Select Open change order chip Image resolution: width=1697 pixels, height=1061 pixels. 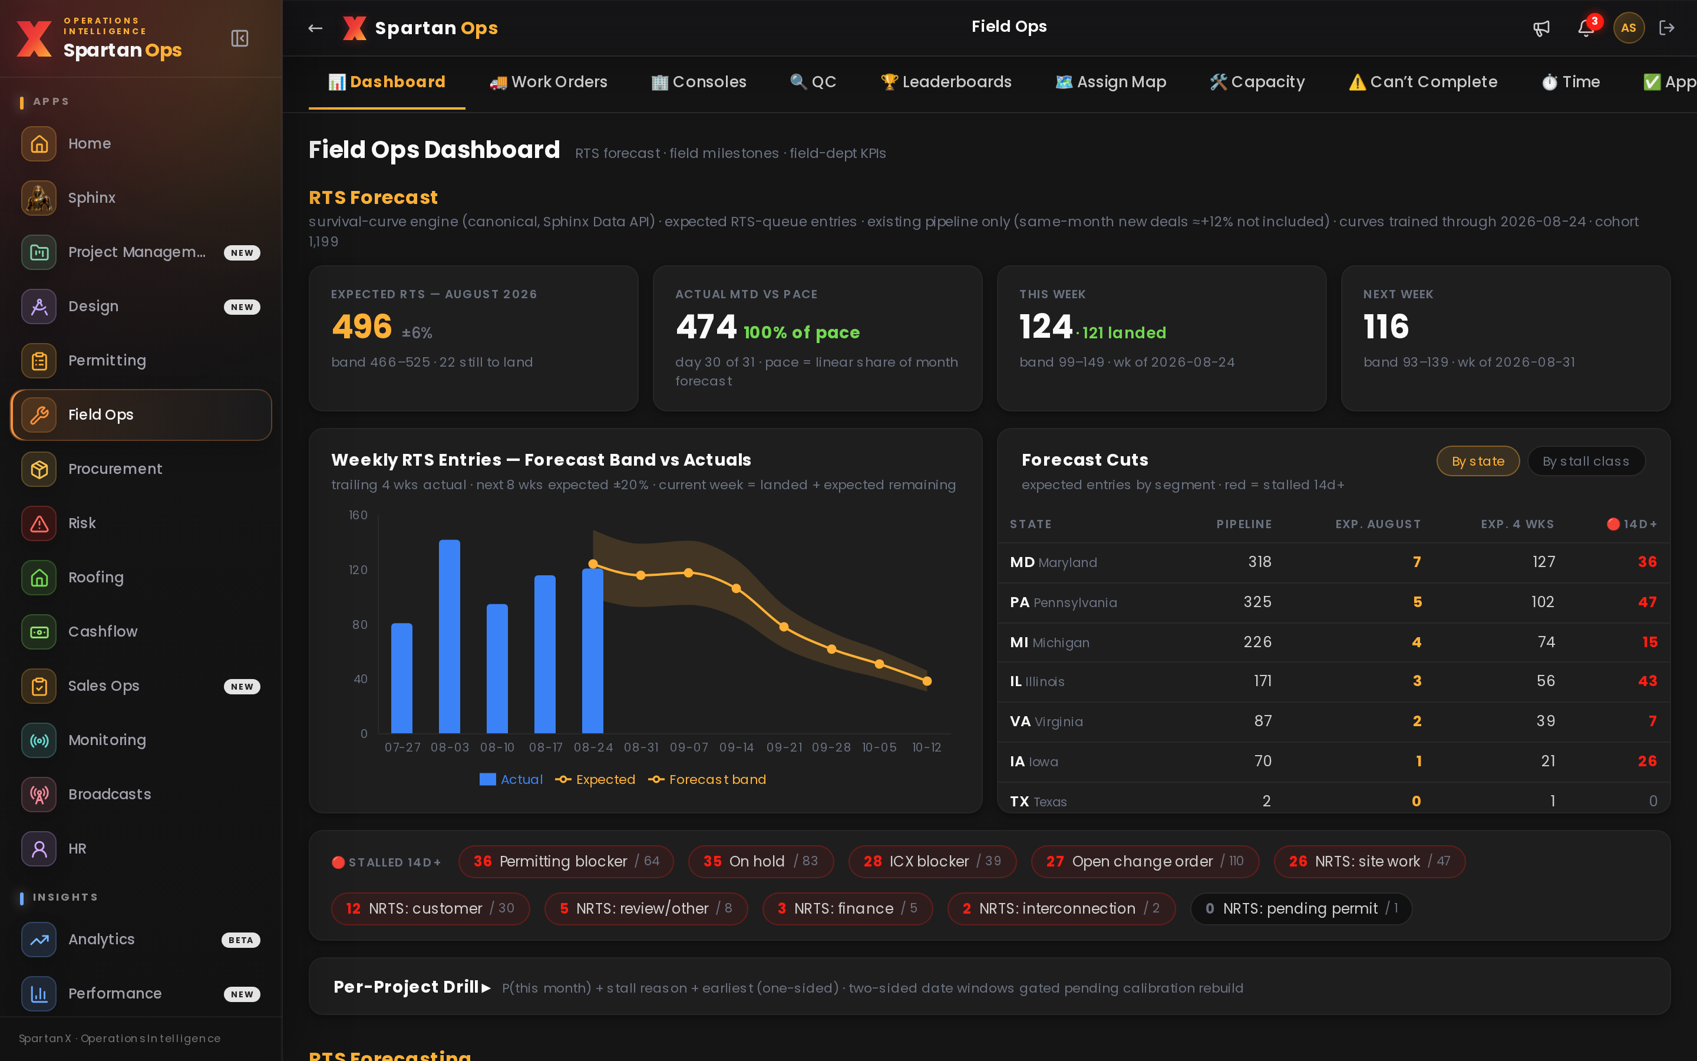click(1144, 862)
